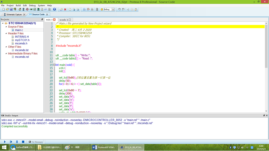Open the File menu
This screenshot has height=151, width=269.
pyautogui.click(x=3, y=5)
